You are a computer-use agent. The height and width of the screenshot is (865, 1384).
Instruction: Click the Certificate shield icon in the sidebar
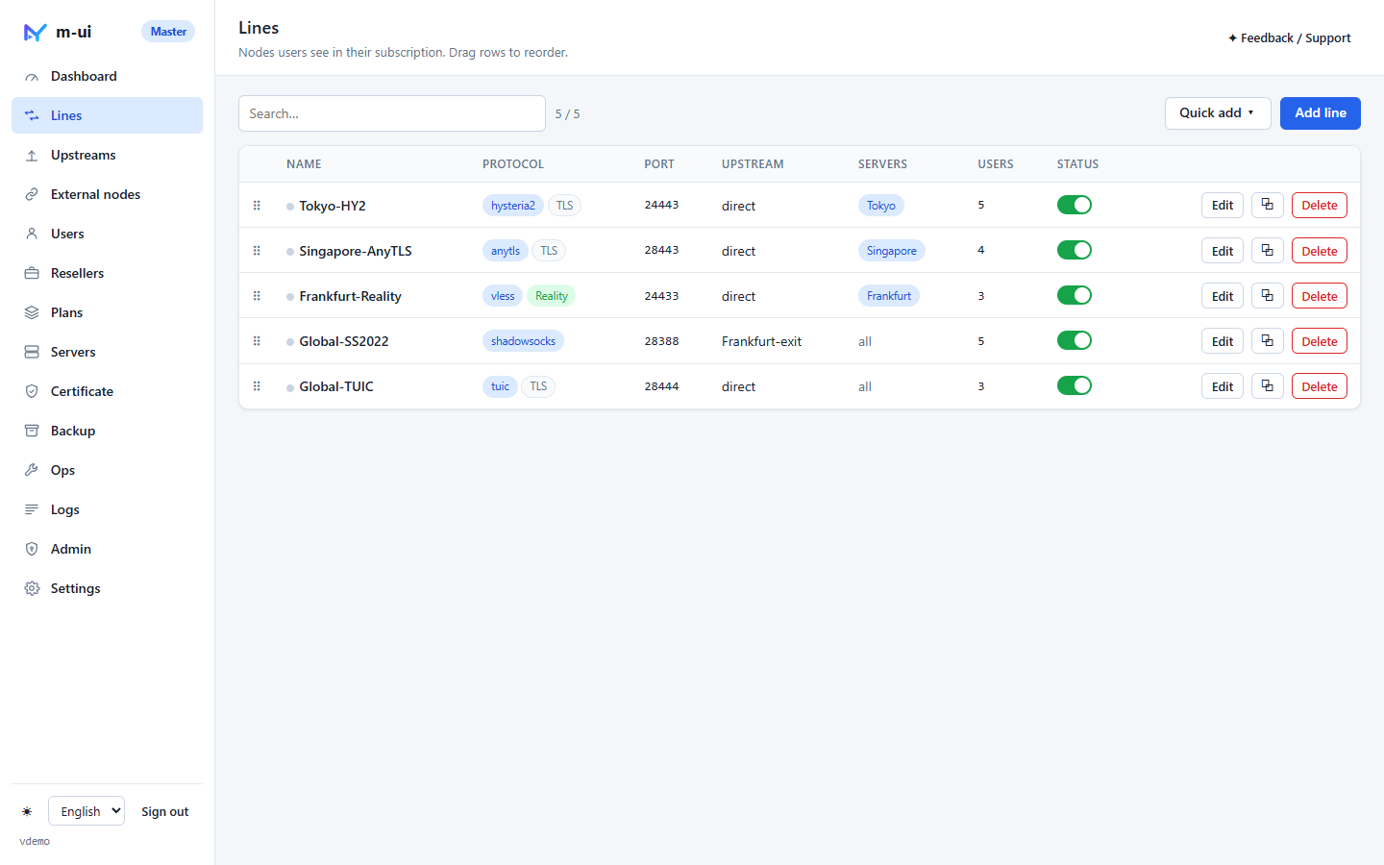coord(32,391)
